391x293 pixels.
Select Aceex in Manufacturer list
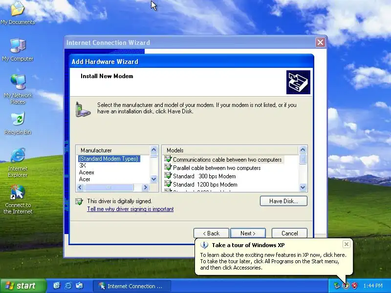[87, 172]
